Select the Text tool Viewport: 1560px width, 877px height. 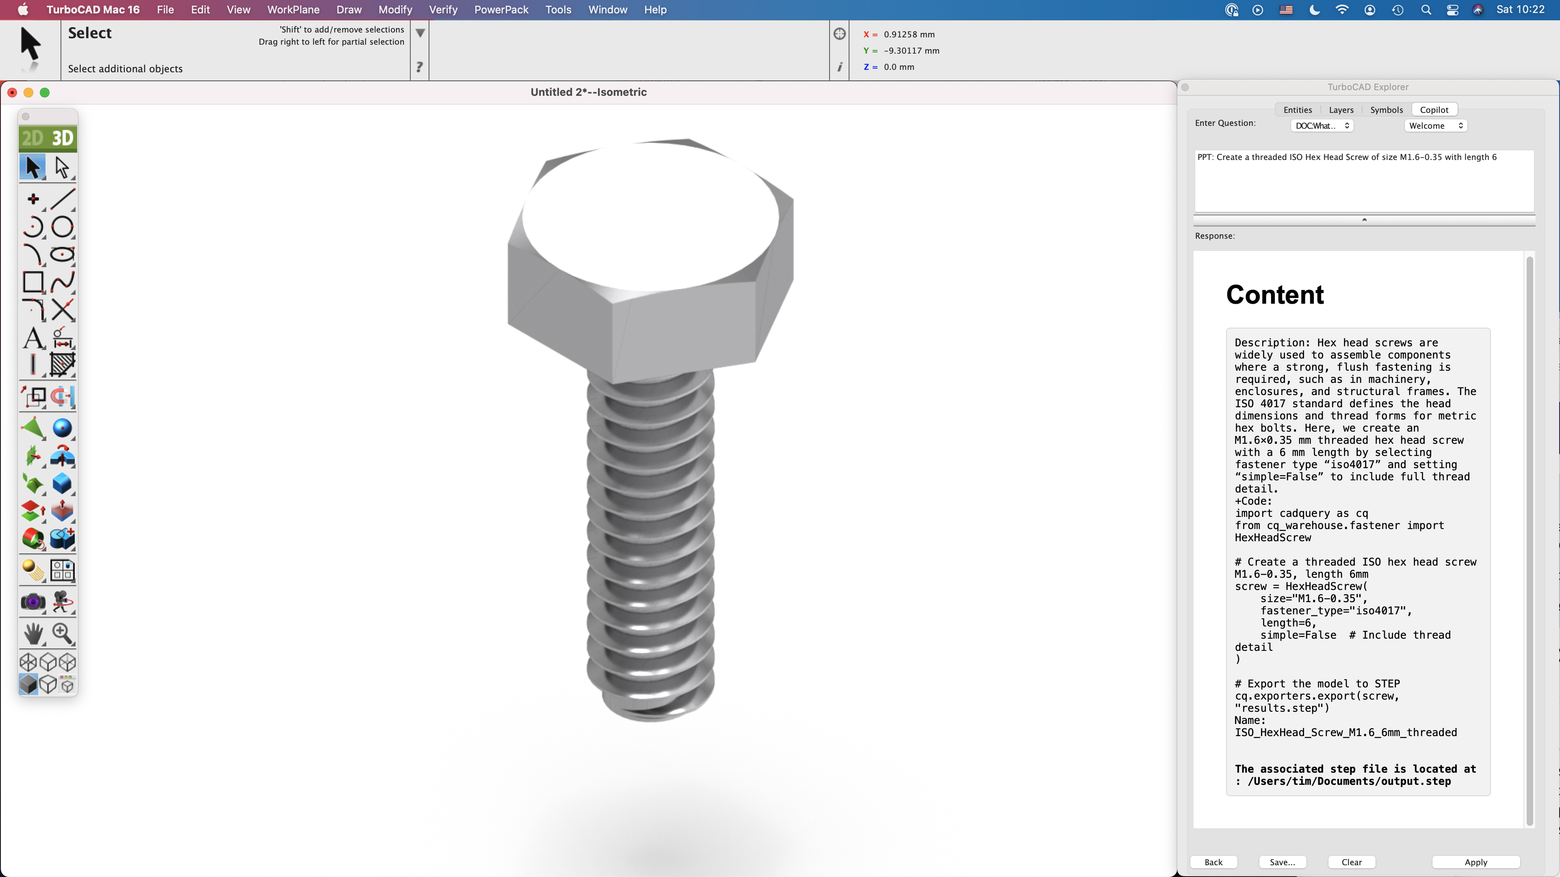click(33, 338)
